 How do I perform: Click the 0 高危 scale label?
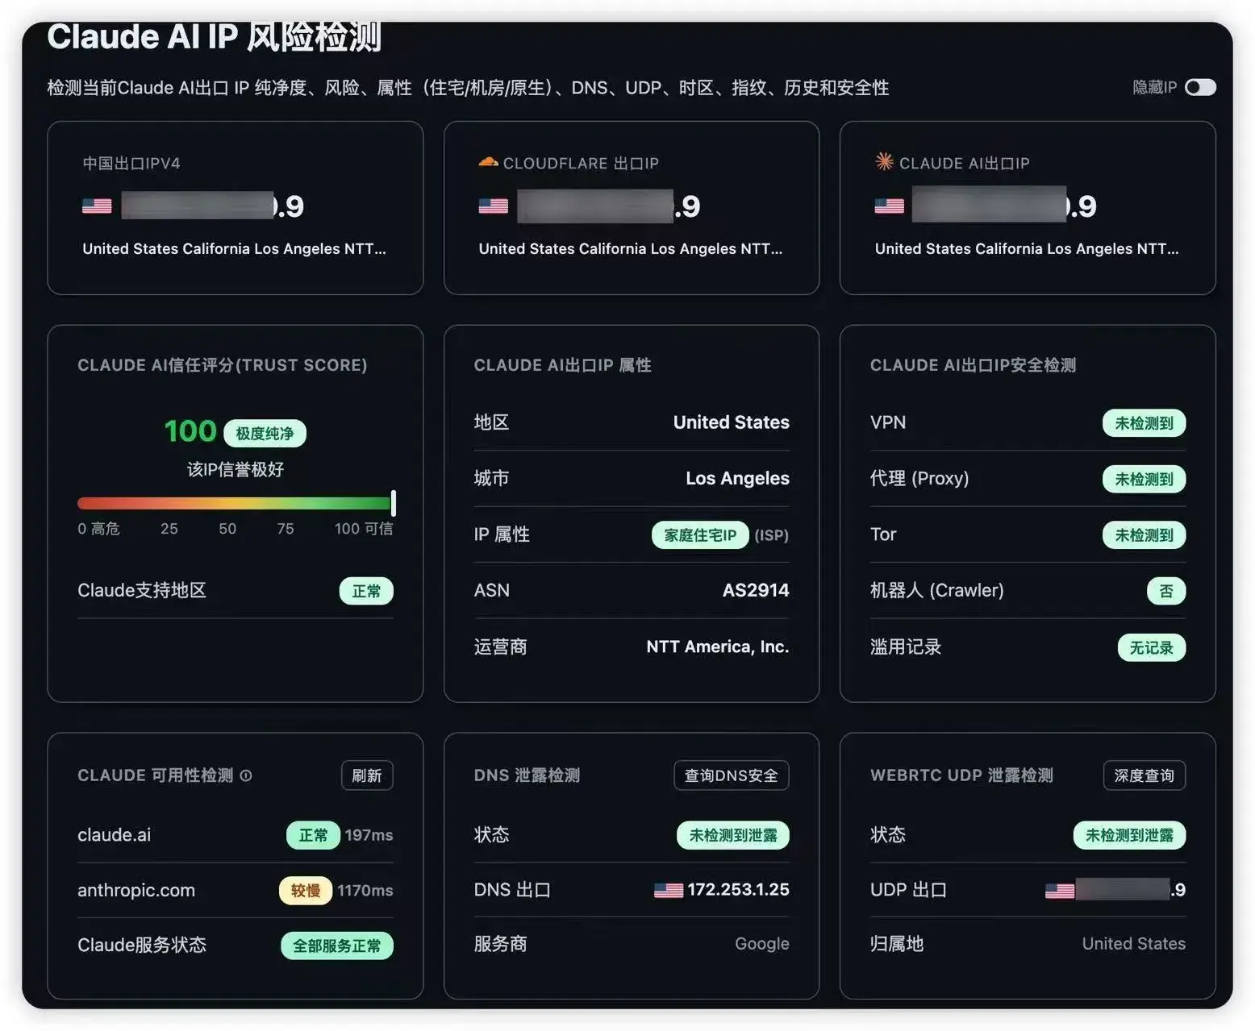pos(98,529)
